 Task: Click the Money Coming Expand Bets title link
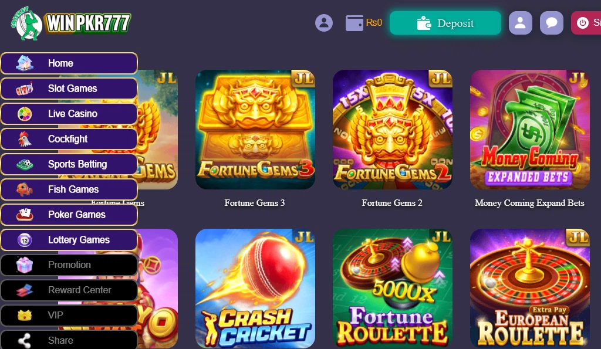pos(529,203)
